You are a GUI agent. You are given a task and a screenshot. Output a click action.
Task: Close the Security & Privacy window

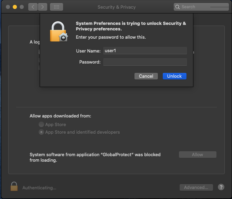point(7,7)
